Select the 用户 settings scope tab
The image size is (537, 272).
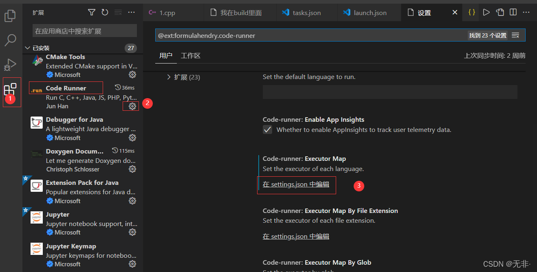166,56
